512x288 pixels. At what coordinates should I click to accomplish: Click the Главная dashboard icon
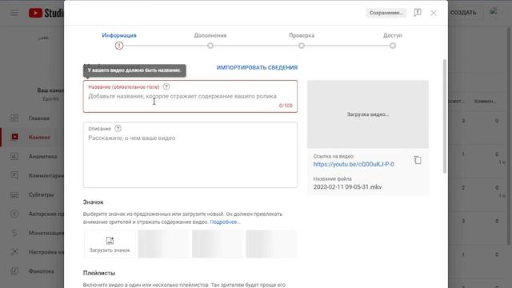14,118
